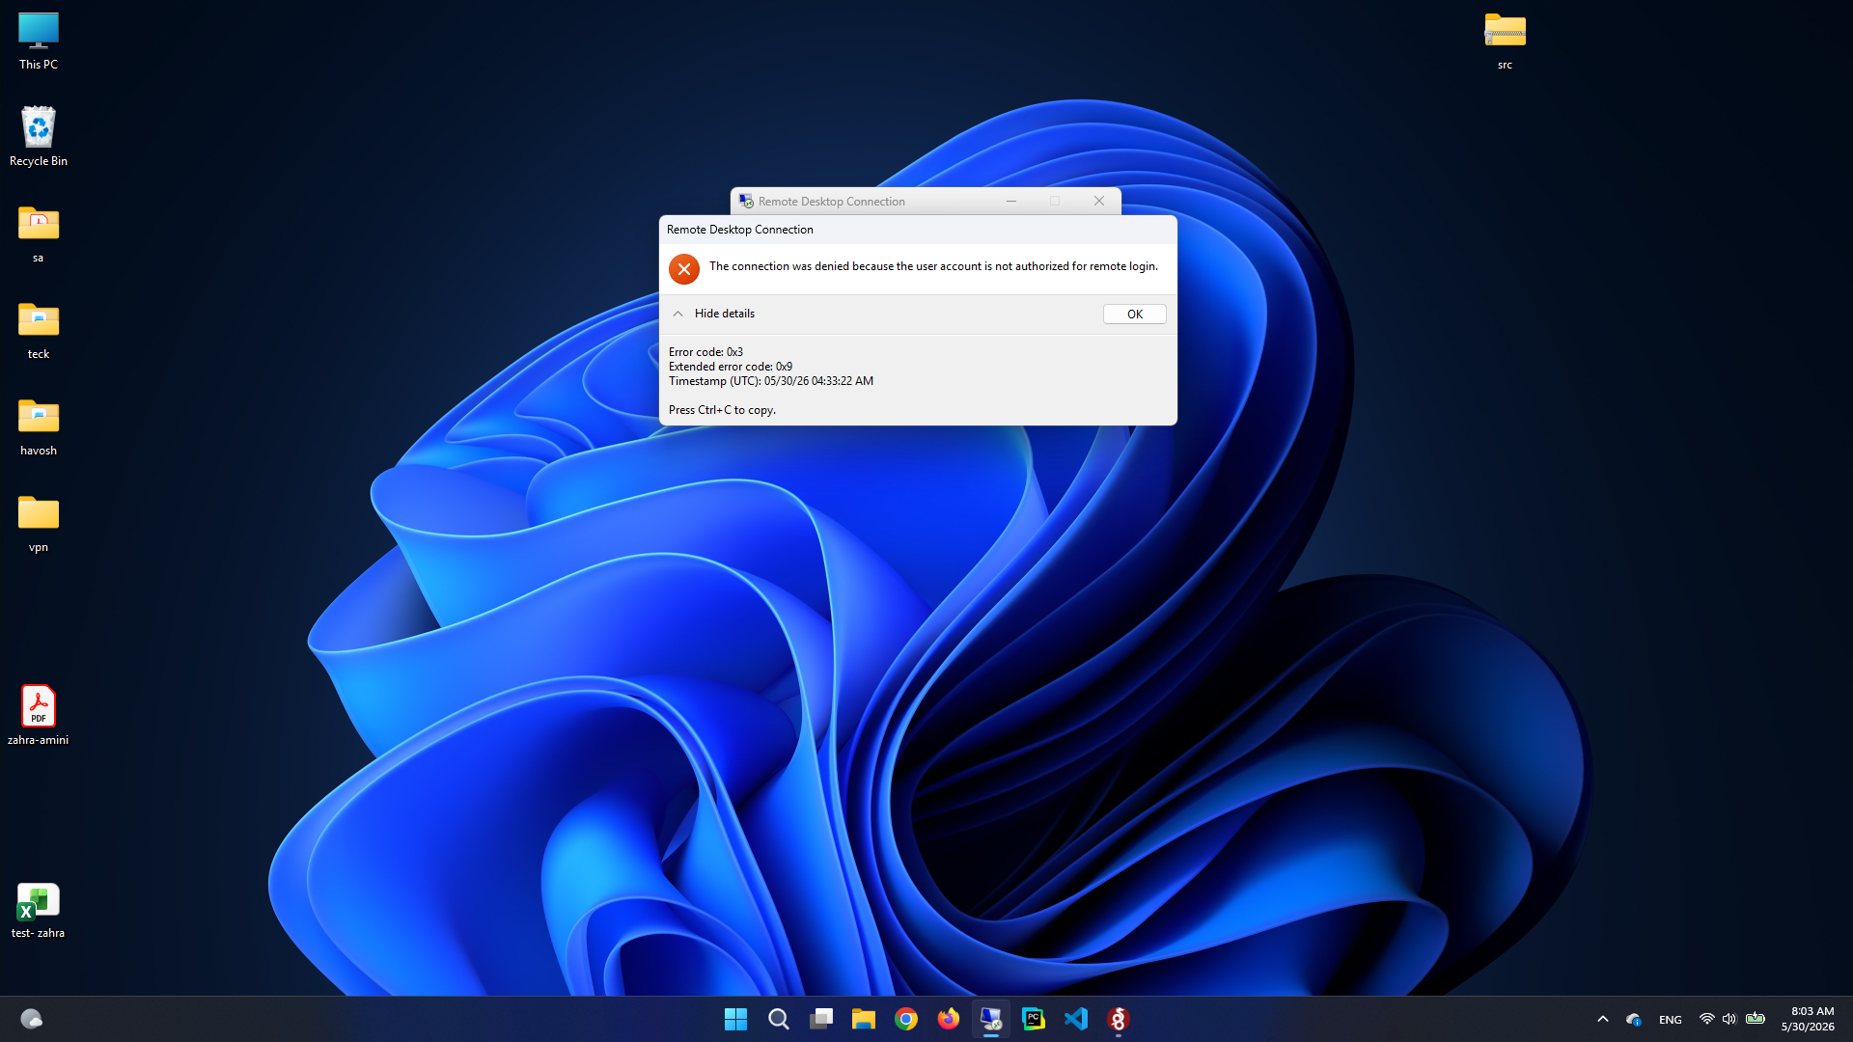Image resolution: width=1853 pixels, height=1042 pixels.
Task: Open the Wi-Fi network tray icon
Action: pos(1706,1019)
